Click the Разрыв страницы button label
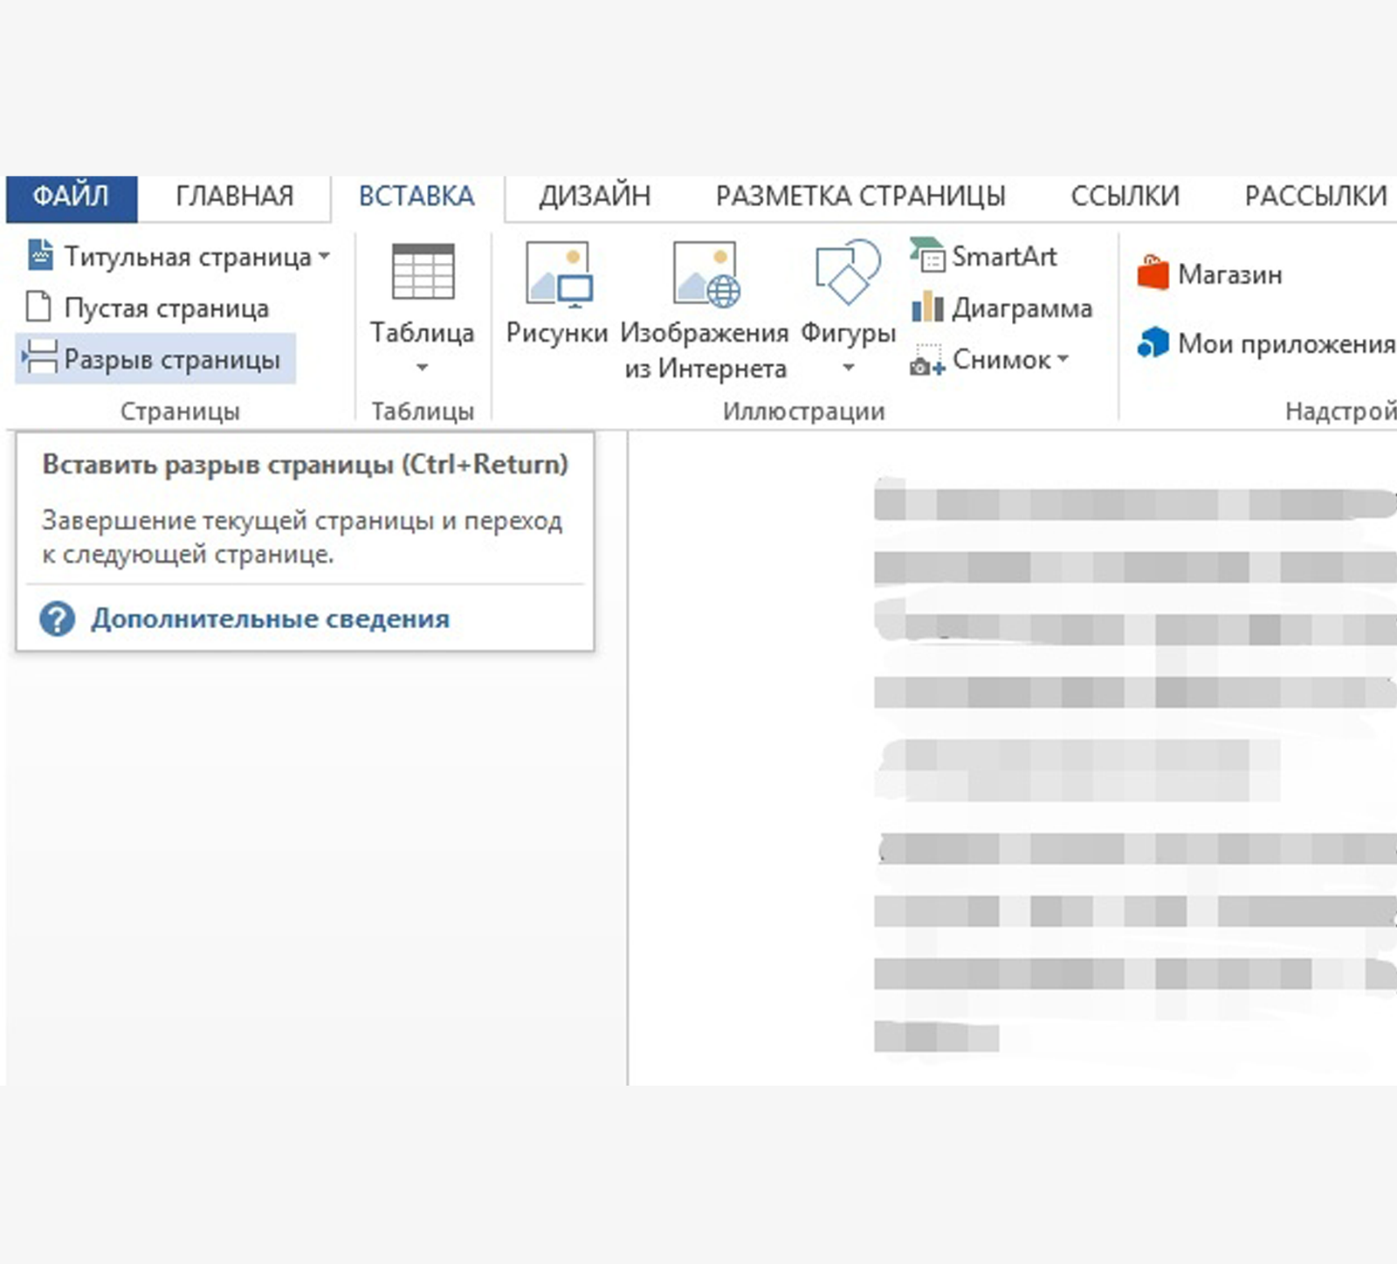The height and width of the screenshot is (1264, 1397). coord(172,360)
